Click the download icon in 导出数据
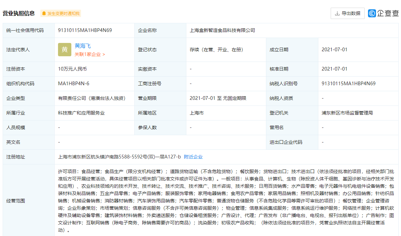 [337, 14]
